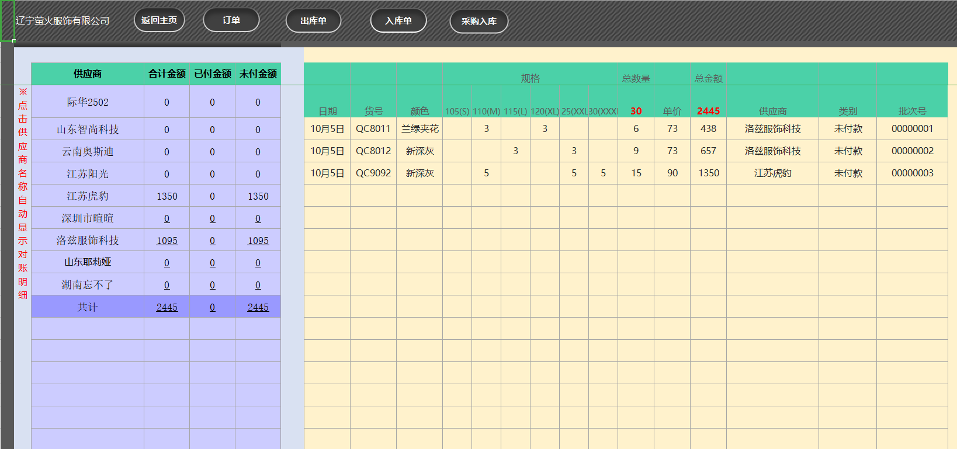Click the 共计 total row label
The height and width of the screenshot is (449, 957).
pyautogui.click(x=88, y=307)
